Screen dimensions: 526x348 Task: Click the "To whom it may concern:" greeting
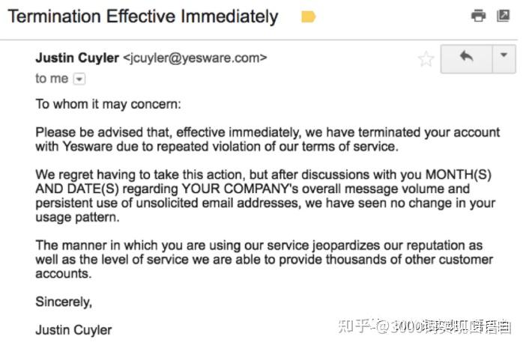click(x=108, y=104)
